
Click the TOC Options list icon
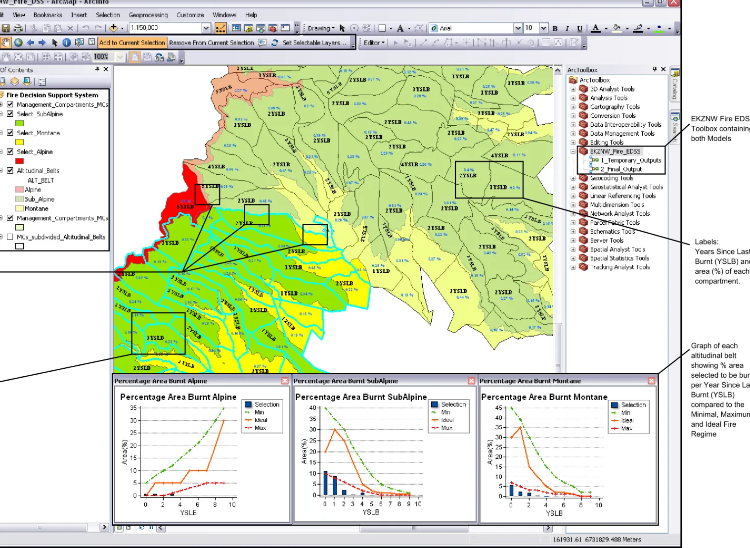tap(43, 81)
